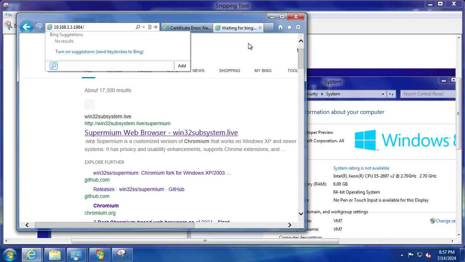Open a new blank tab button
Viewport: 465px width, 262px height.
(268, 28)
